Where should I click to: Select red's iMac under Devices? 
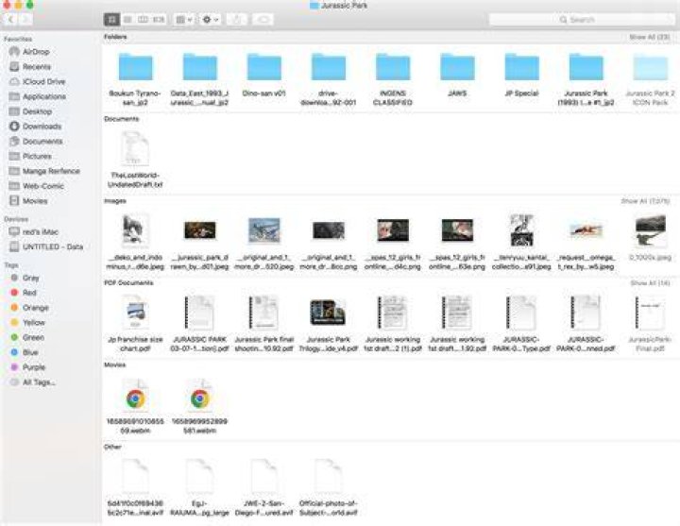(40, 232)
